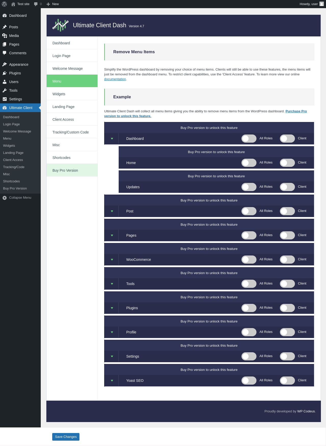
Task: Click the Ultimate Client Dash chart logo
Action: (60, 25)
